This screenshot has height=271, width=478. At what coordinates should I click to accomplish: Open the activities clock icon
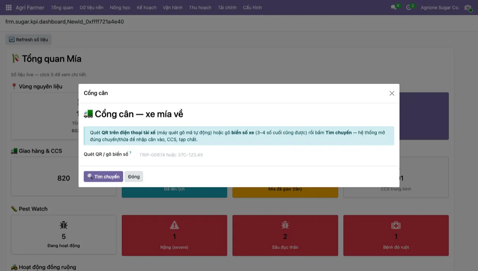tap(409, 8)
